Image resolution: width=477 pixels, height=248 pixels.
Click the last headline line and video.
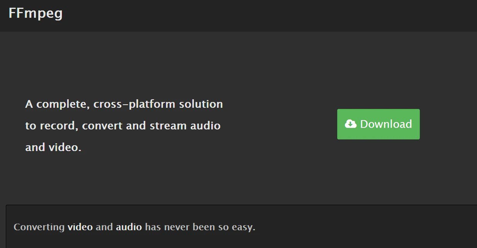pyautogui.click(x=53, y=147)
